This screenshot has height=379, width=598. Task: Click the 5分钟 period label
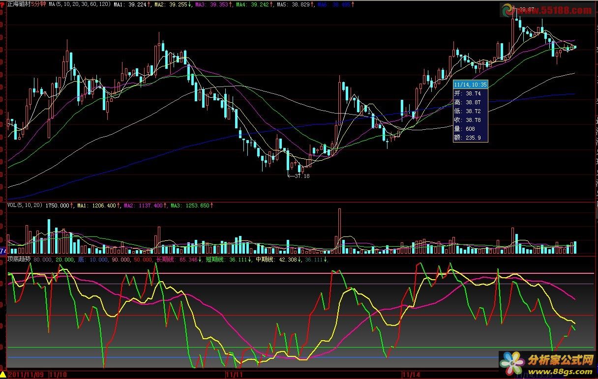(x=39, y=4)
